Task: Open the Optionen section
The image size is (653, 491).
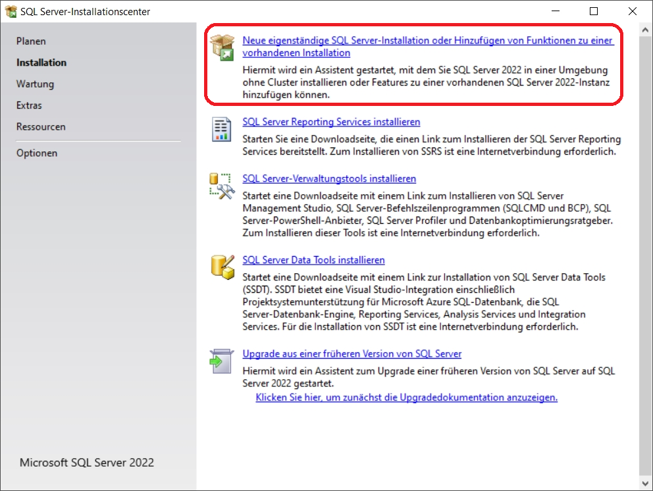Action: (37, 153)
